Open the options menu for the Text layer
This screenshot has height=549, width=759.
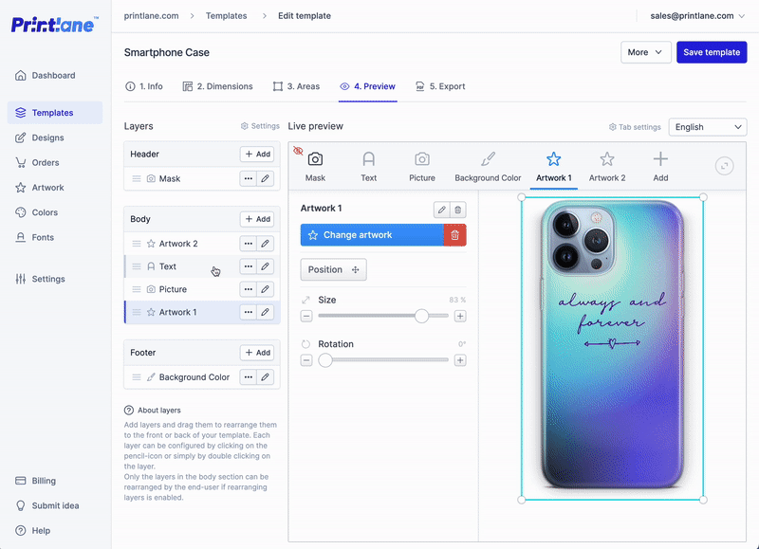(246, 265)
